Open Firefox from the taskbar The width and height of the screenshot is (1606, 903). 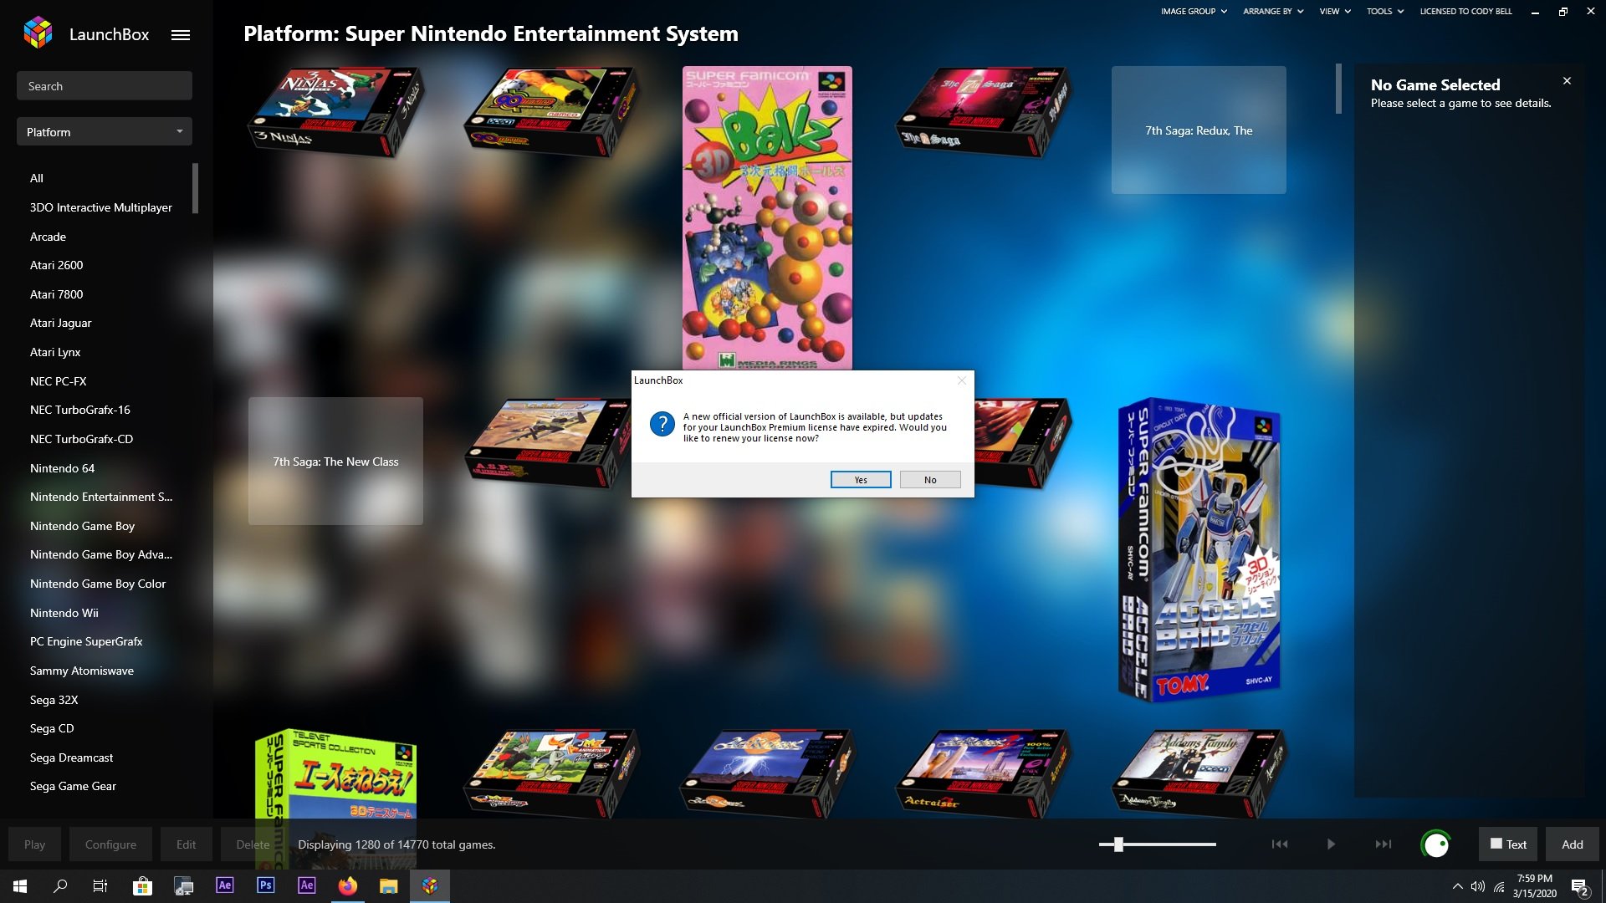(347, 885)
